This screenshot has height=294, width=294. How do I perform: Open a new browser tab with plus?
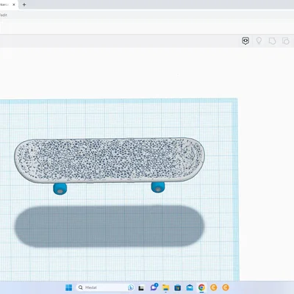coord(24,4)
